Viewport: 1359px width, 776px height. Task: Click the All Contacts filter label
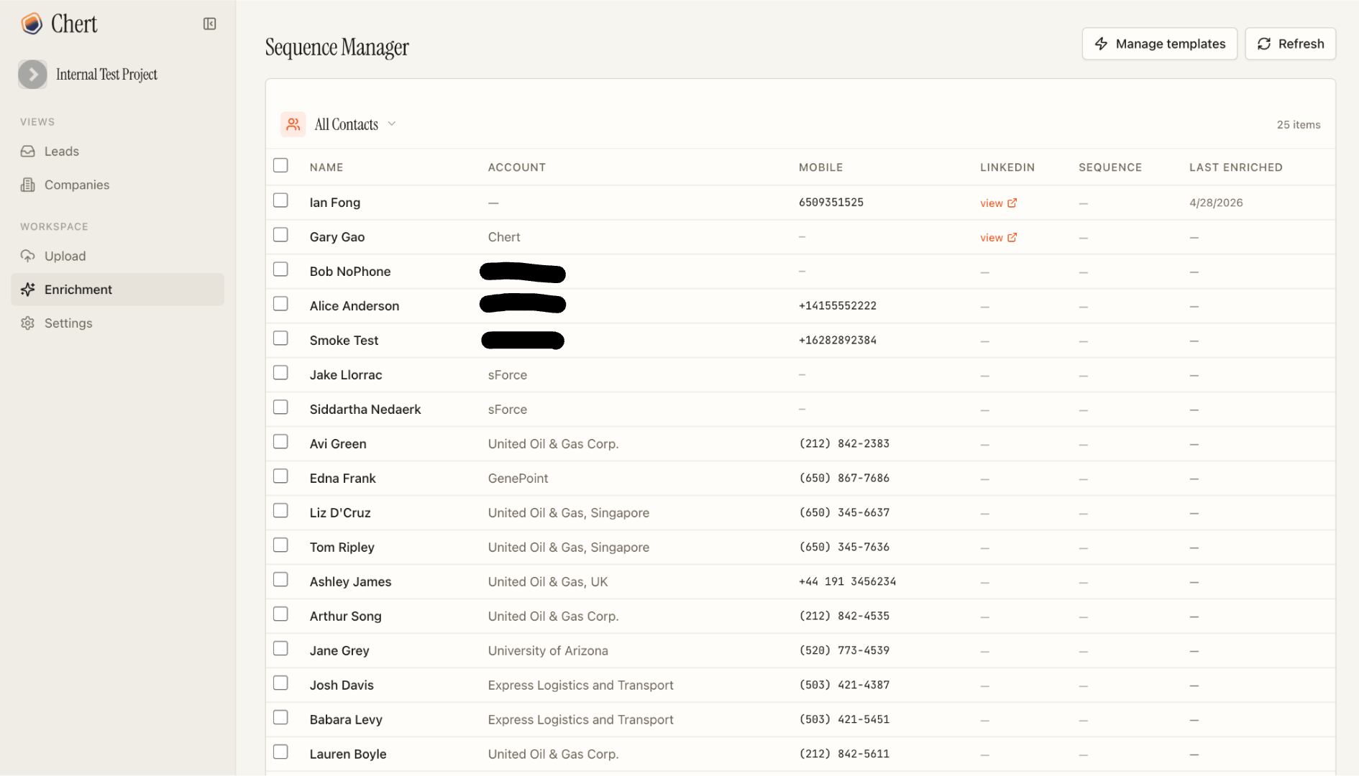(346, 124)
